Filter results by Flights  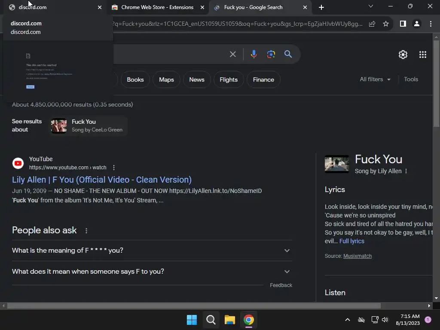point(229,79)
